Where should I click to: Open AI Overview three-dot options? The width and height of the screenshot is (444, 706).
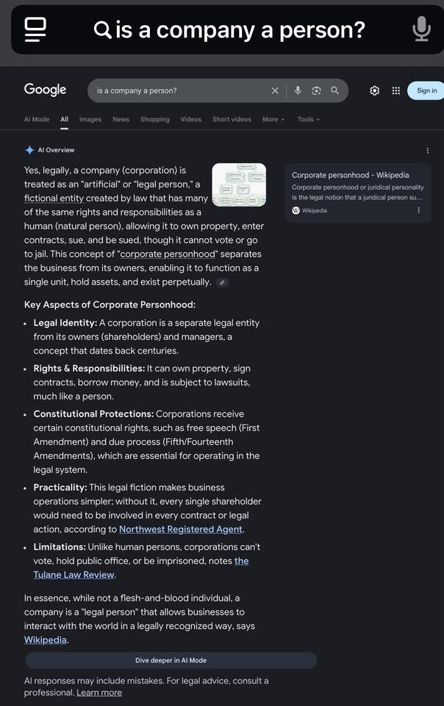coord(428,151)
